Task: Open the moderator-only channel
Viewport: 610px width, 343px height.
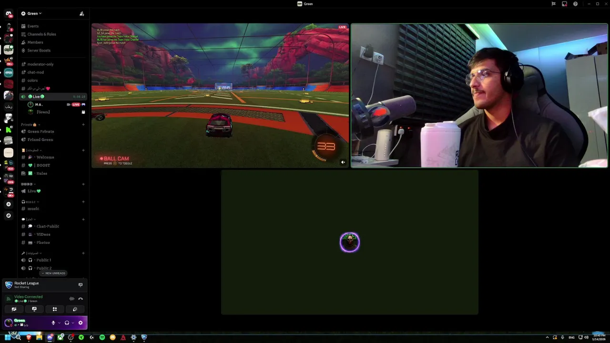Action: coord(52,64)
